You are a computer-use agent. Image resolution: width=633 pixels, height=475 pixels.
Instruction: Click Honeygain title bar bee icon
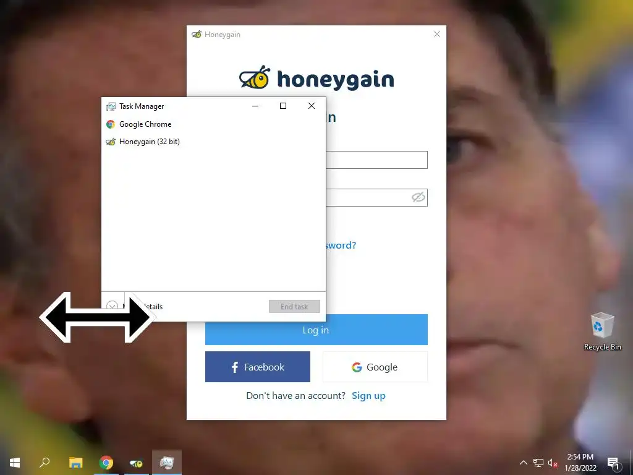click(x=197, y=35)
